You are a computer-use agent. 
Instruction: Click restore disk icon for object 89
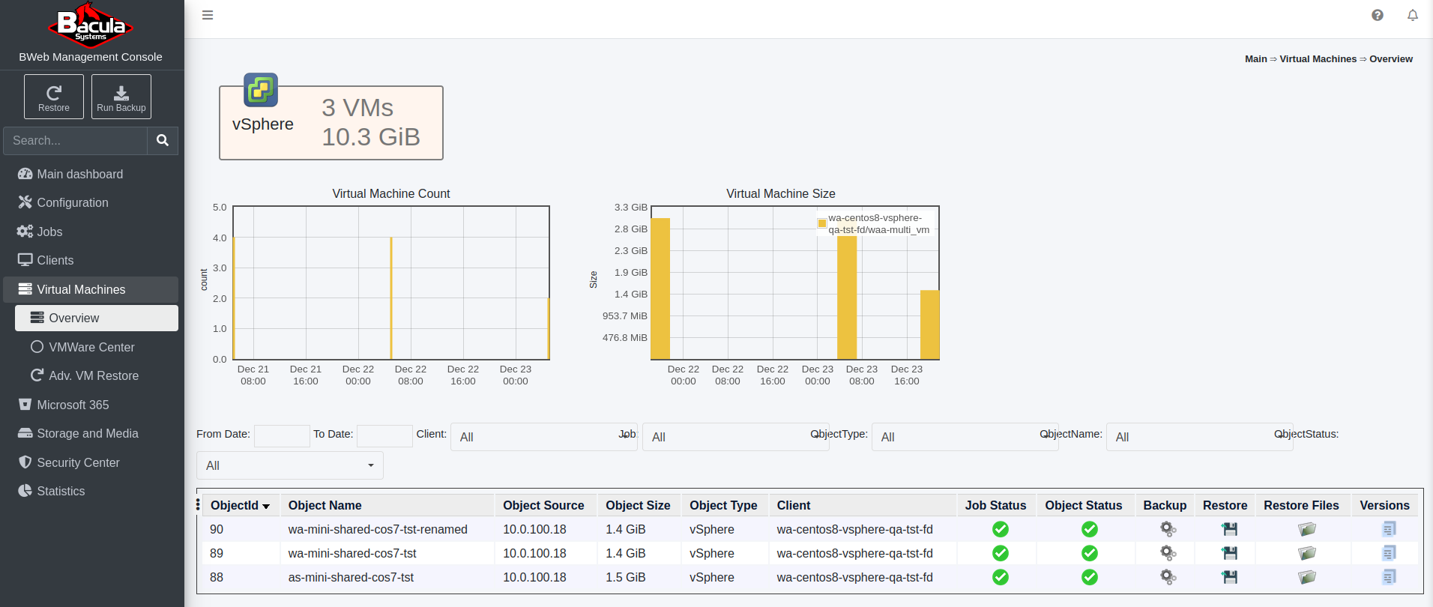pyautogui.click(x=1229, y=553)
